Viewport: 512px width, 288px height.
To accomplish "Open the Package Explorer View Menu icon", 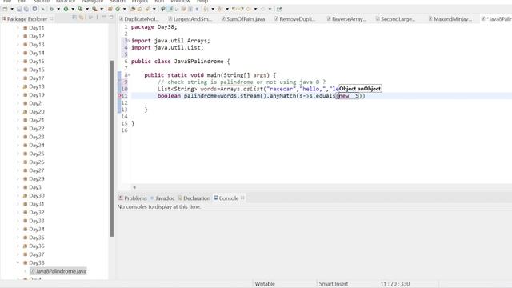I will (x=98, y=18).
